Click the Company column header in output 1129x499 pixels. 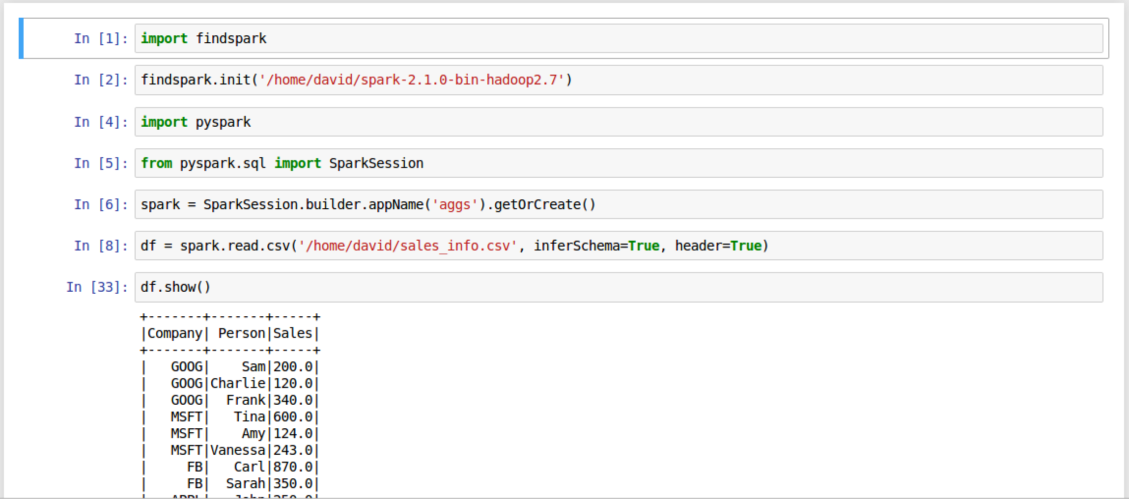175,333
